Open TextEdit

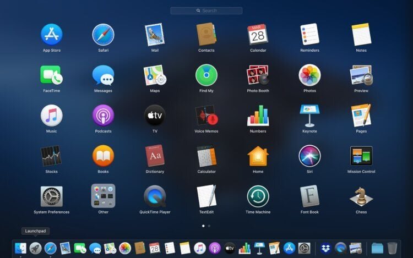pos(206,196)
